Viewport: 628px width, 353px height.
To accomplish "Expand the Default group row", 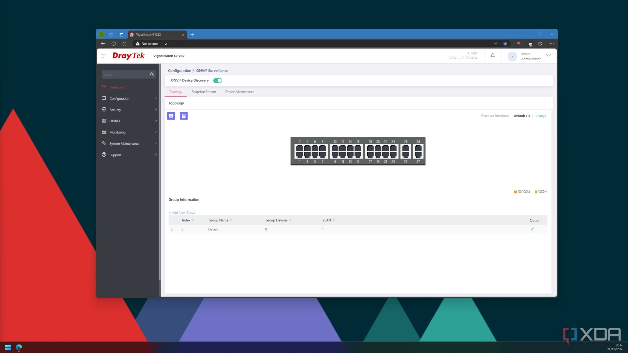I will point(172,229).
